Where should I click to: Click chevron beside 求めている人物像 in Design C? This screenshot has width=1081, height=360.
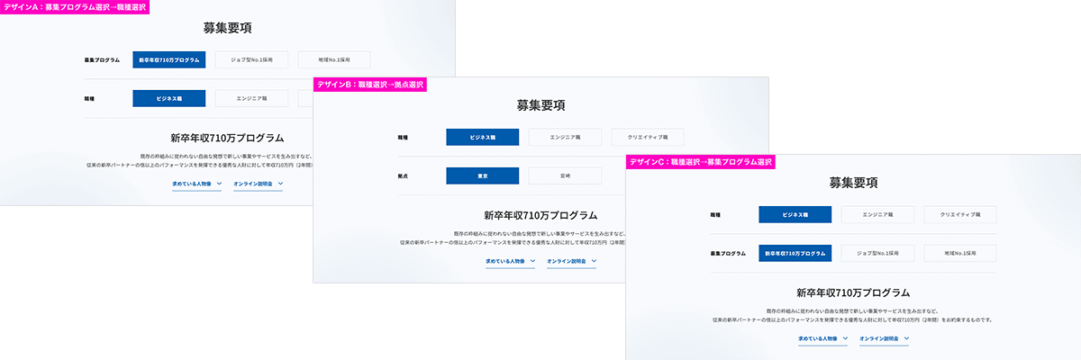(x=844, y=339)
